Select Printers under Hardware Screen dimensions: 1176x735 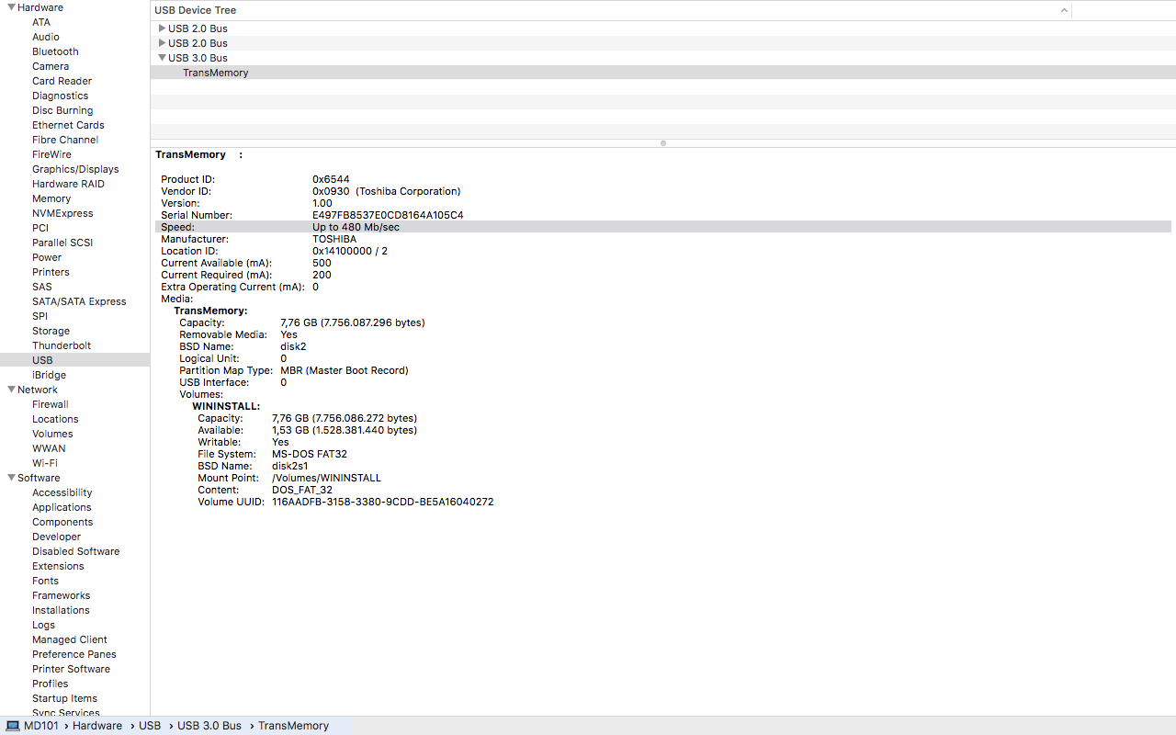pyautogui.click(x=51, y=272)
